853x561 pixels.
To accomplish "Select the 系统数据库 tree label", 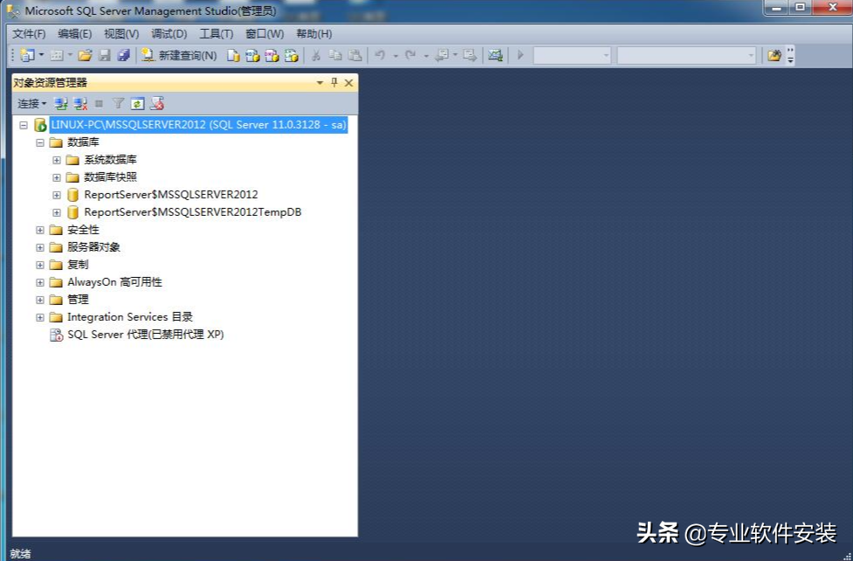I will click(x=110, y=160).
